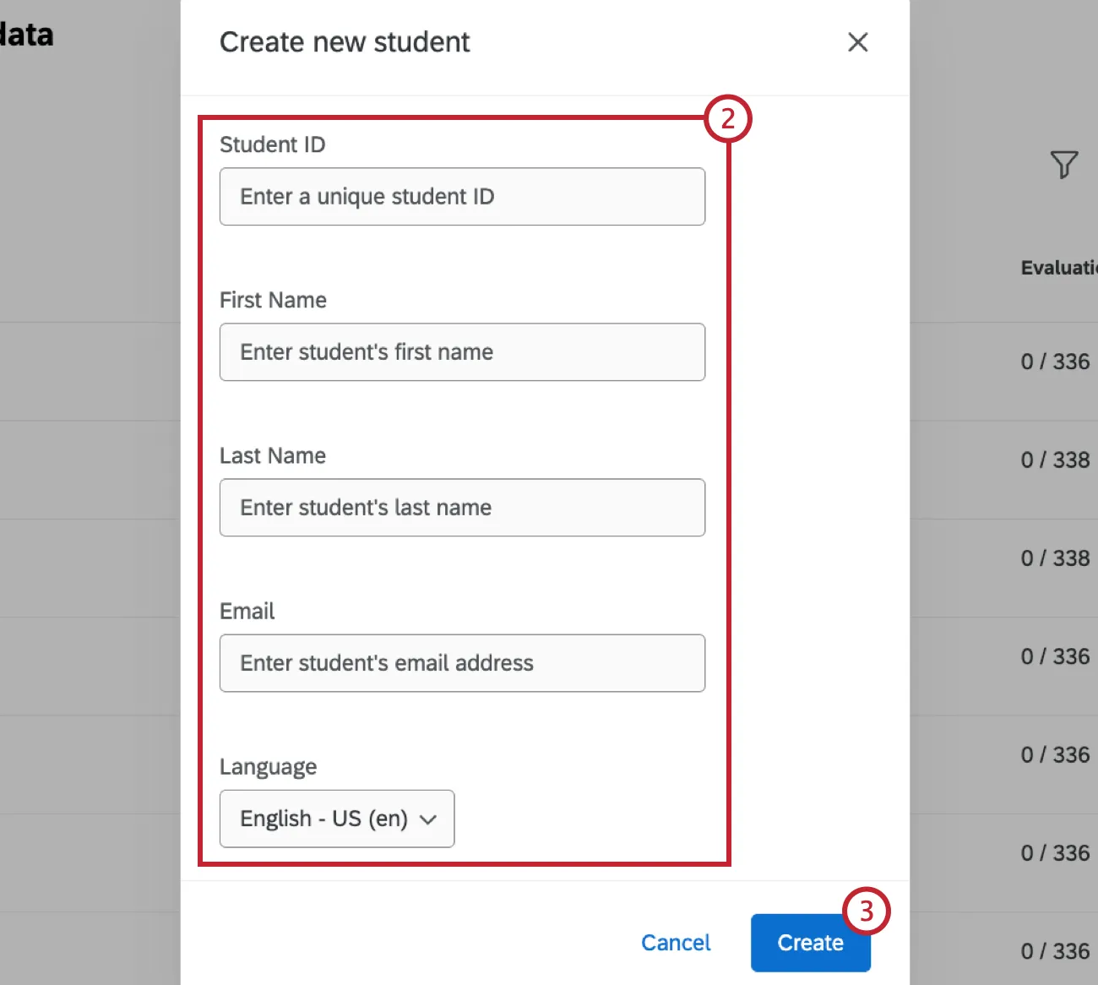Click the Evaluation column header
Viewport: 1098px width, 985px height.
pos(1058,267)
